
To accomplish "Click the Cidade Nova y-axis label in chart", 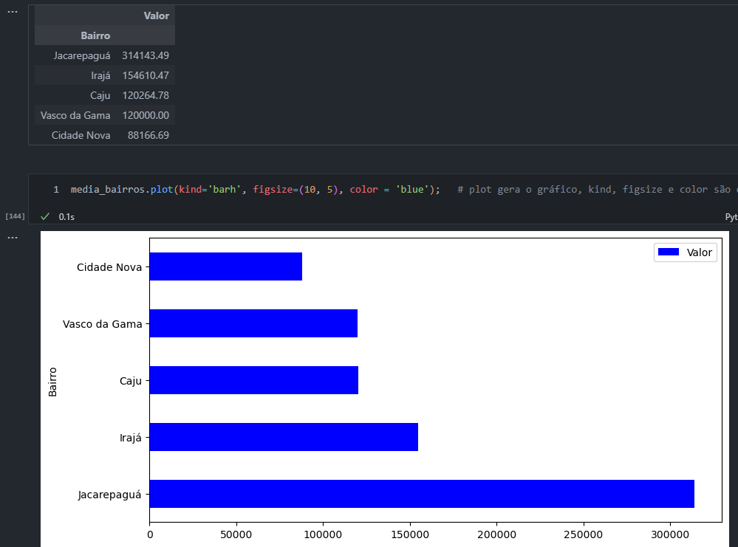I will point(109,267).
